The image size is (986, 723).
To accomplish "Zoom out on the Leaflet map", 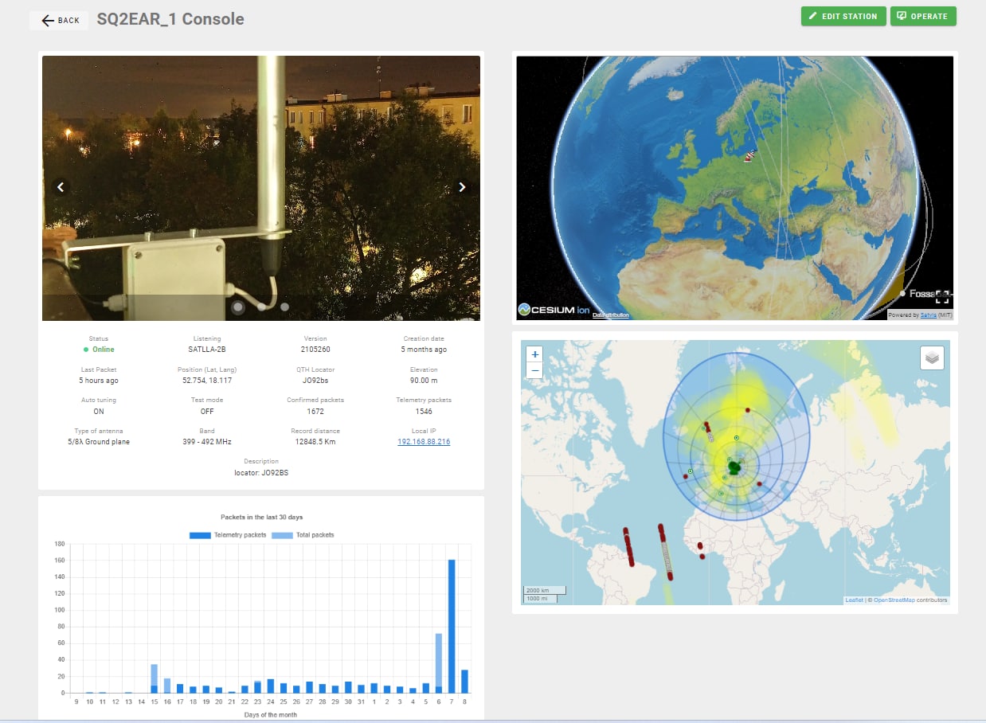I will pyautogui.click(x=535, y=370).
